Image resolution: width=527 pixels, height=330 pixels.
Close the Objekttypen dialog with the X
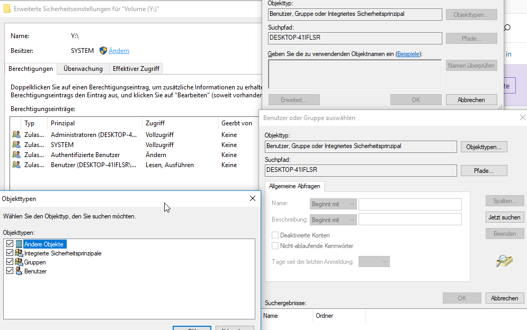pyautogui.click(x=253, y=198)
